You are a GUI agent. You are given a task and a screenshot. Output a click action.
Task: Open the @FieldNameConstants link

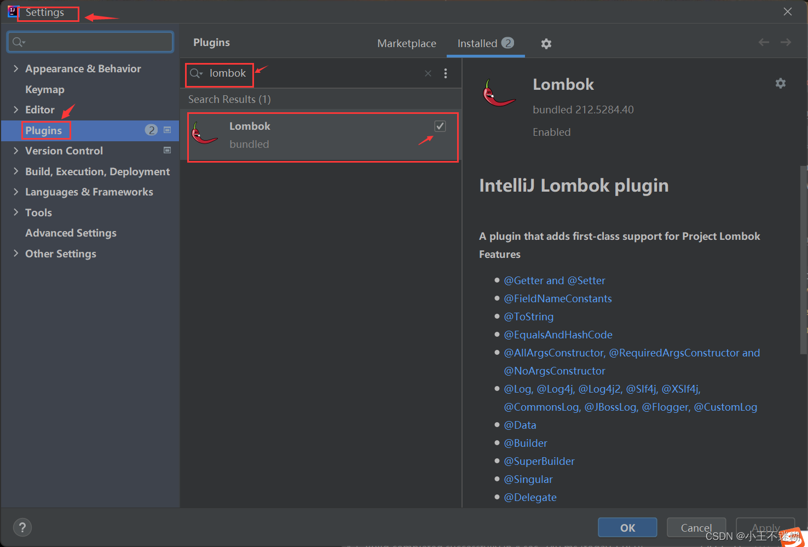(x=558, y=298)
